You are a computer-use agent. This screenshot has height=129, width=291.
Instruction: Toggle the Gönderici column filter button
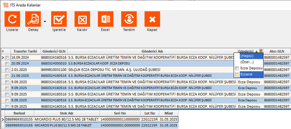point(261,51)
